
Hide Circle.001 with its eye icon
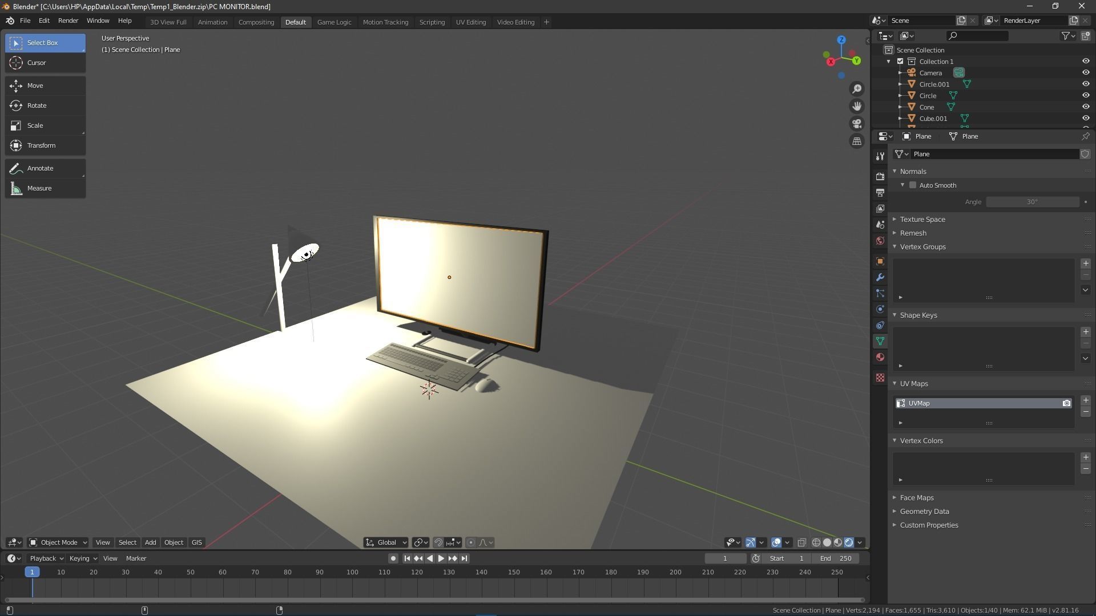click(1086, 84)
